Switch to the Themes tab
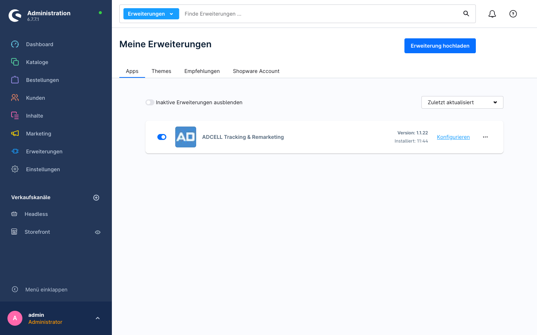537x335 pixels. point(161,71)
